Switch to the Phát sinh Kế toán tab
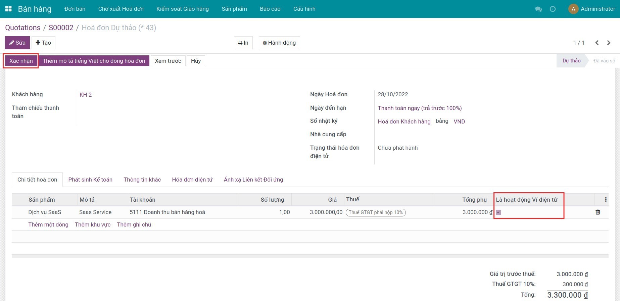 coord(90,180)
